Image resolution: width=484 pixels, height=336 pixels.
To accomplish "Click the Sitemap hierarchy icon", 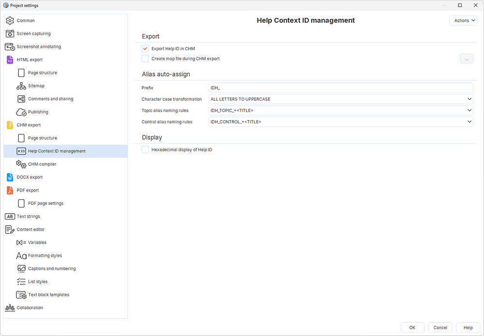I will (x=21, y=86).
